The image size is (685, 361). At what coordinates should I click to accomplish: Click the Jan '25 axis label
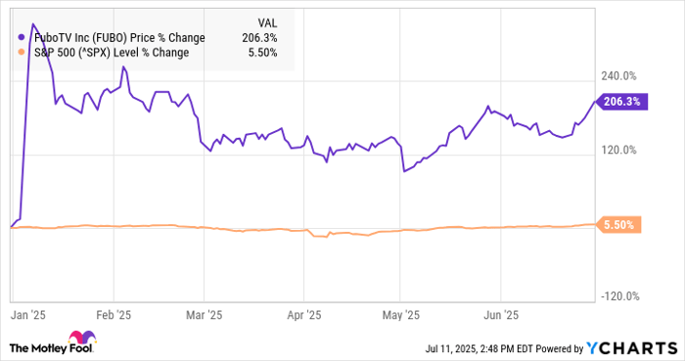(28, 315)
